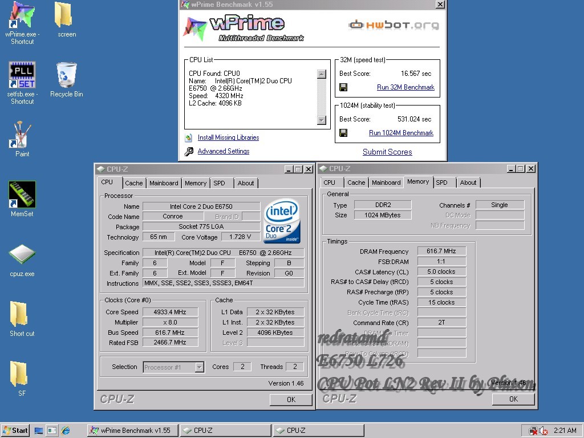Click the 1024M save score floppy icon
Image resolution: width=584 pixels, height=438 pixels.
click(343, 133)
